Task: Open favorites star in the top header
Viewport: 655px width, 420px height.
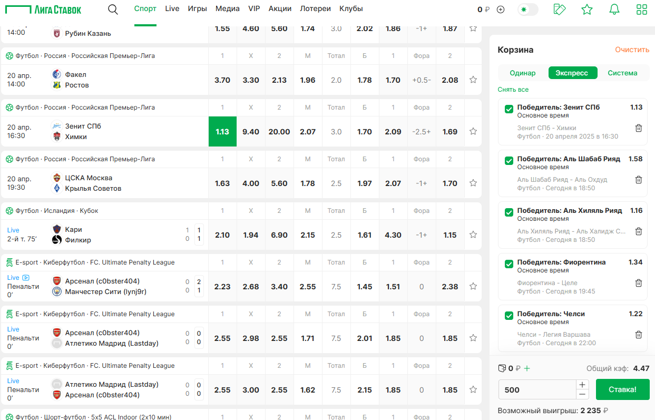Action: [x=587, y=9]
